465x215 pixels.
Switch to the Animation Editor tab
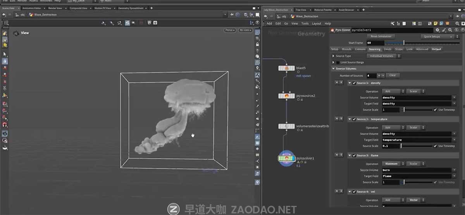point(31,8)
